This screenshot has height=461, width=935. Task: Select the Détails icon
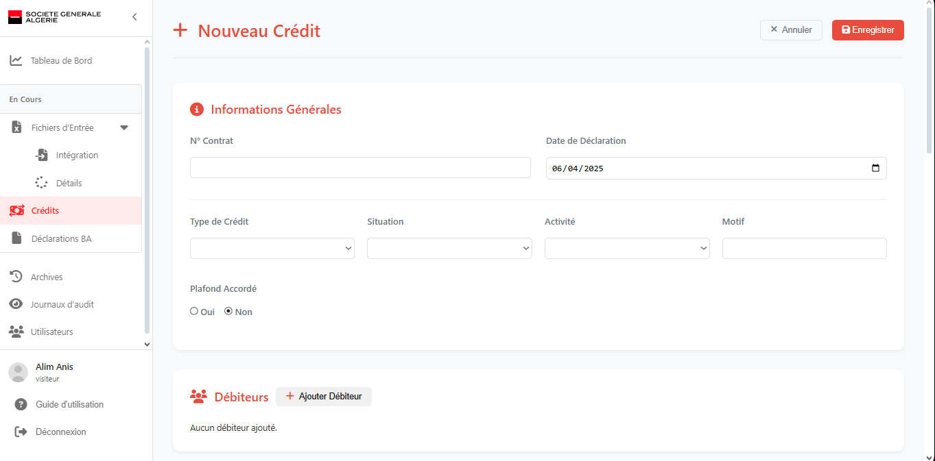[x=43, y=182]
